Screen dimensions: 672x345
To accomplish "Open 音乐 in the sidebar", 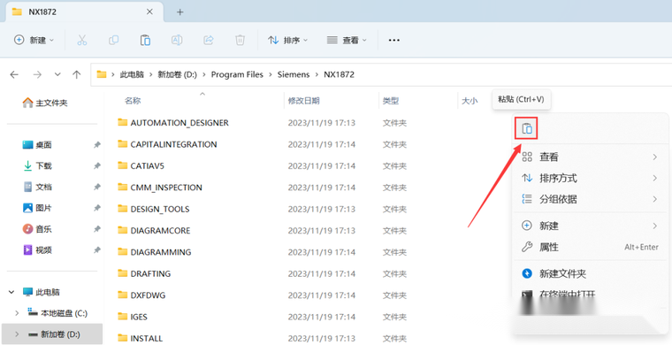I will [37, 229].
